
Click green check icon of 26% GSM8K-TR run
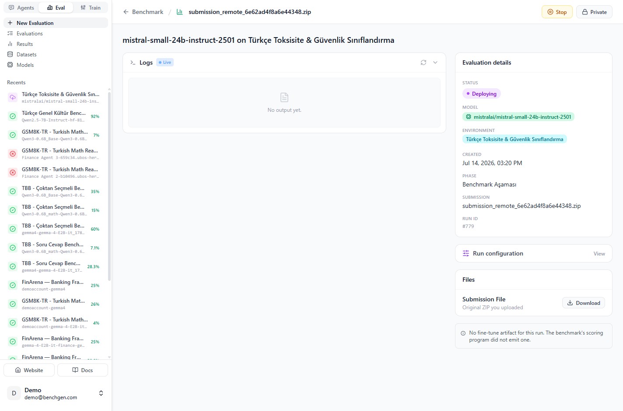13,304
